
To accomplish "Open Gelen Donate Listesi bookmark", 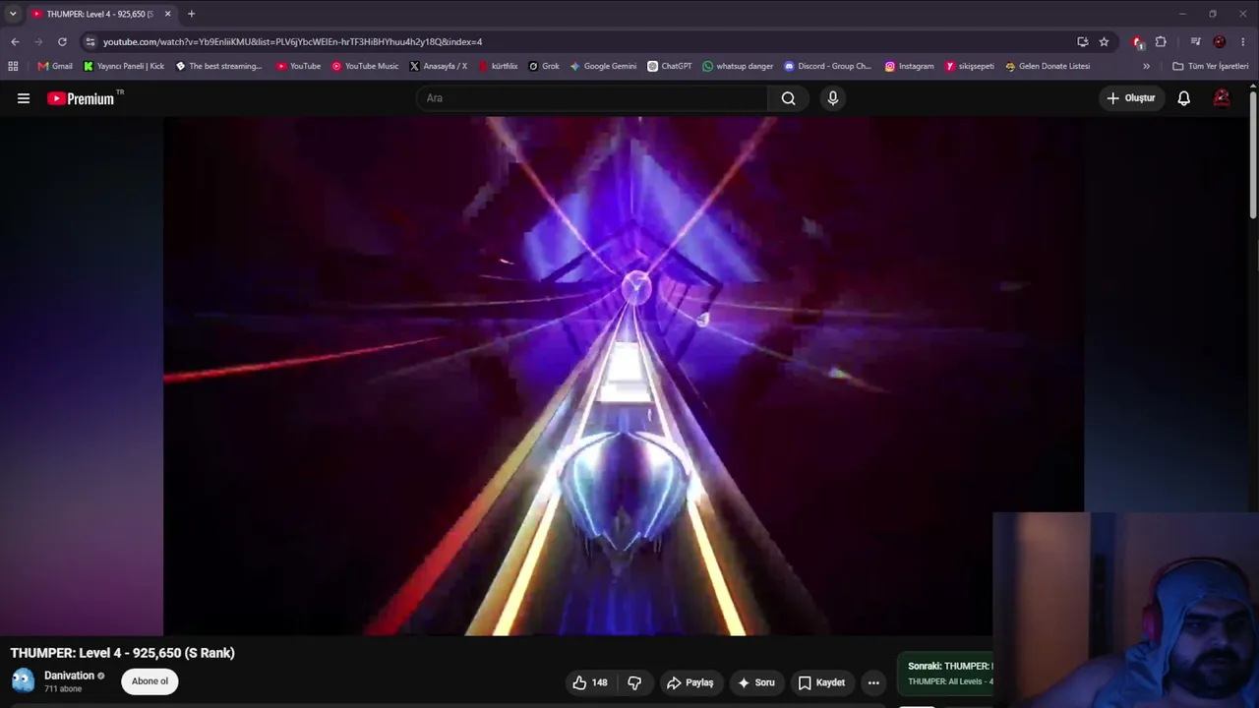I will [1047, 66].
